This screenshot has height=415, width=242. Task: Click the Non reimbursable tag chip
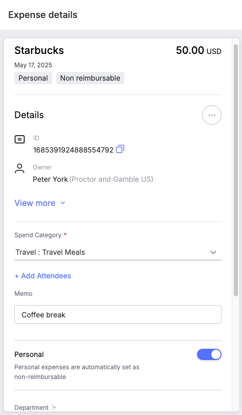(x=90, y=78)
